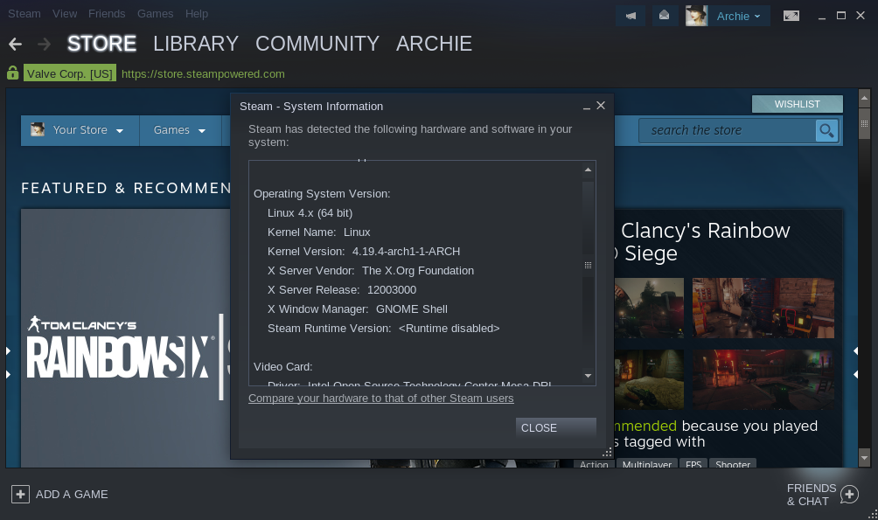878x520 pixels.
Task: Click store page scrollbar down arrow
Action: 864,458
